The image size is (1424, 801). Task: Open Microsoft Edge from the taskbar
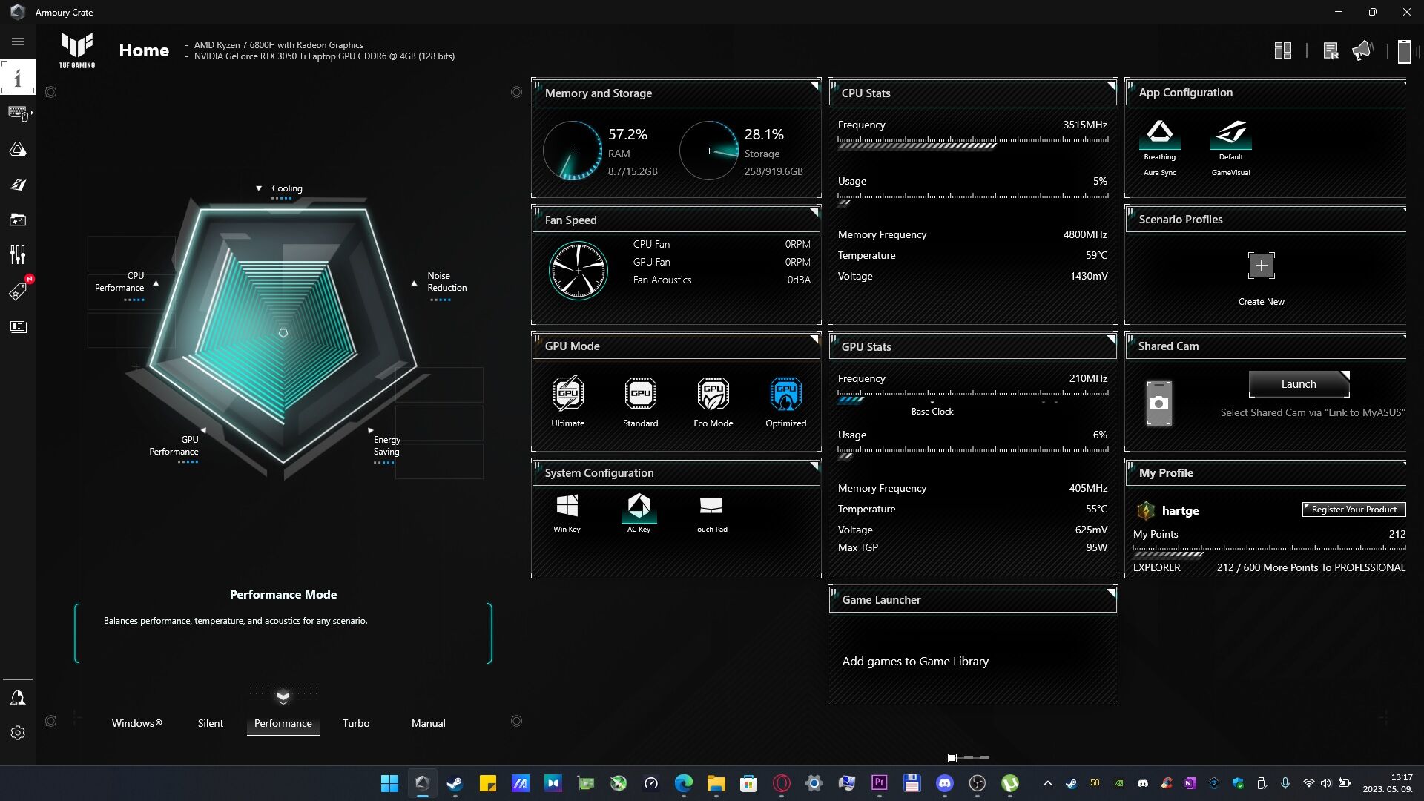tap(683, 783)
